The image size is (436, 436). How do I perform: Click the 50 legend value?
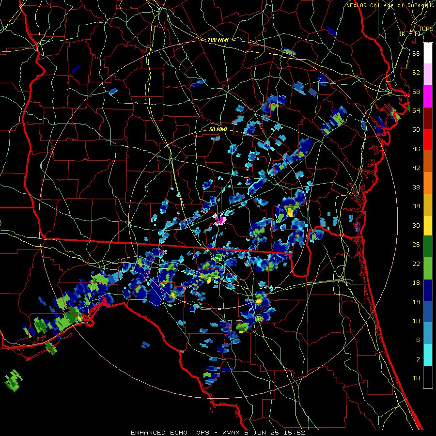point(416,129)
